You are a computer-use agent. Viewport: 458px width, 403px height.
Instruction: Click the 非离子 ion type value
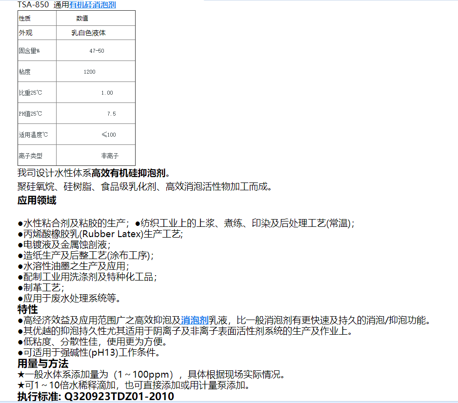110,156
